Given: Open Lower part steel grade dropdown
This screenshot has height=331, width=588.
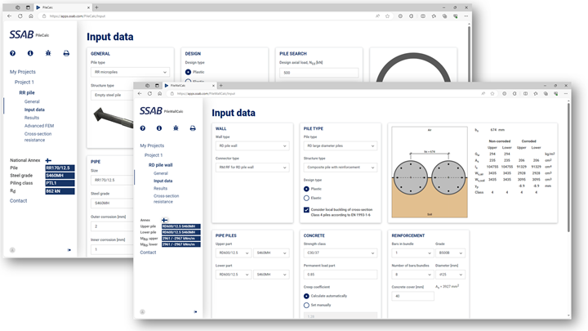Looking at the screenshot, I should point(271,275).
